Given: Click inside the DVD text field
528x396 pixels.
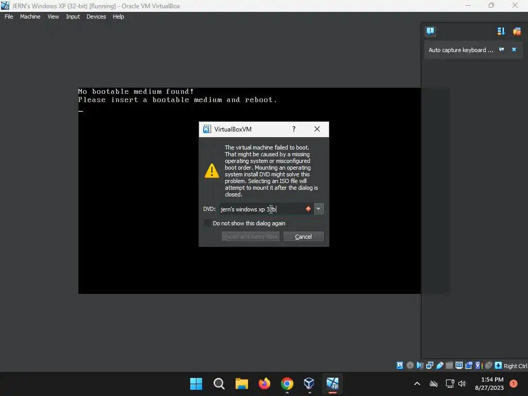Looking at the screenshot, I should point(261,209).
